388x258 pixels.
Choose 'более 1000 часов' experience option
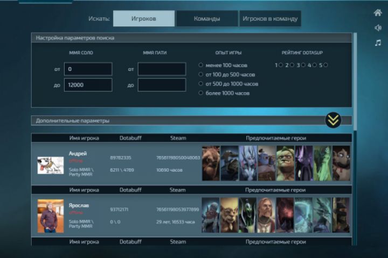point(200,93)
